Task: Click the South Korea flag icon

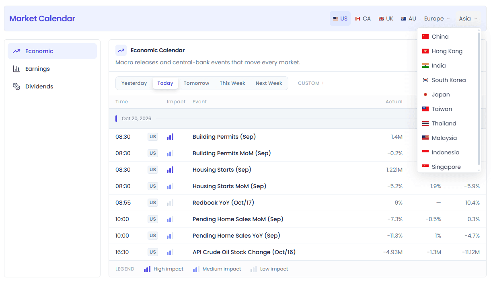Action: coord(425,80)
